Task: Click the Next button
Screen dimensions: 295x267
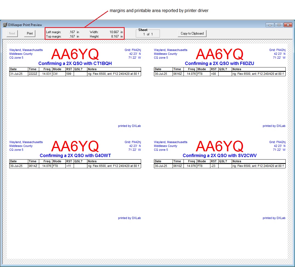Action: [x=12, y=33]
